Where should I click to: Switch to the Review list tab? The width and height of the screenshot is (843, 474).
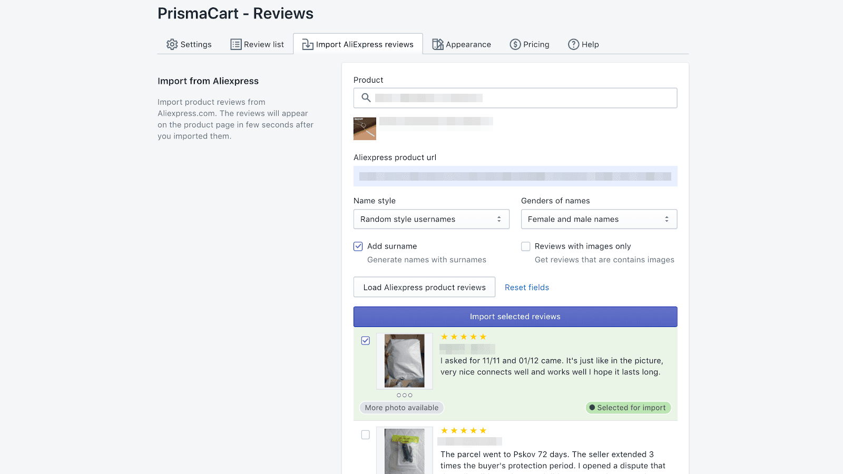pos(258,44)
